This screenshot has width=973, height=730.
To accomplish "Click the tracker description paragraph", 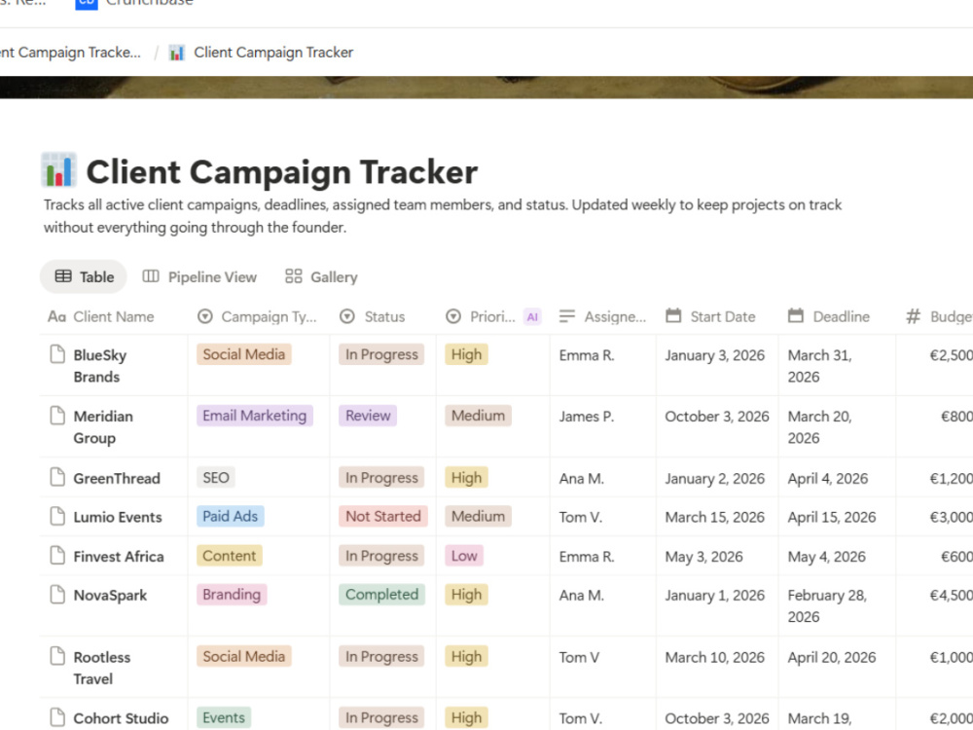I will click(443, 216).
